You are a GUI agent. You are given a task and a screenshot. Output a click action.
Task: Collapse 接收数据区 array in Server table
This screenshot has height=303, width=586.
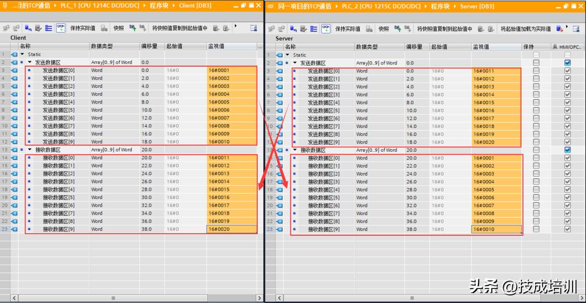tap(295, 150)
